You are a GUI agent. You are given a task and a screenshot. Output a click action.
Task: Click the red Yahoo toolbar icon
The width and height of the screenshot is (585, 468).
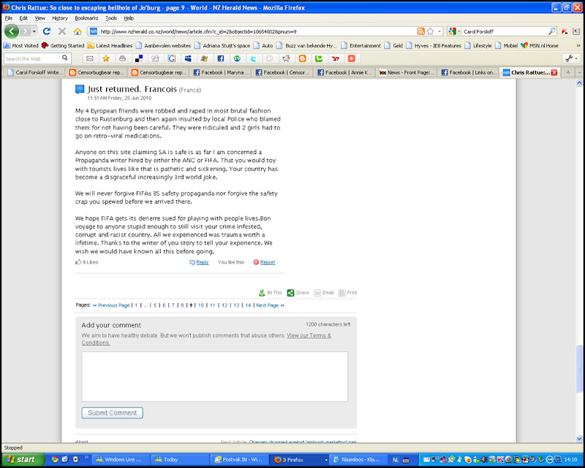pyautogui.click(x=335, y=58)
